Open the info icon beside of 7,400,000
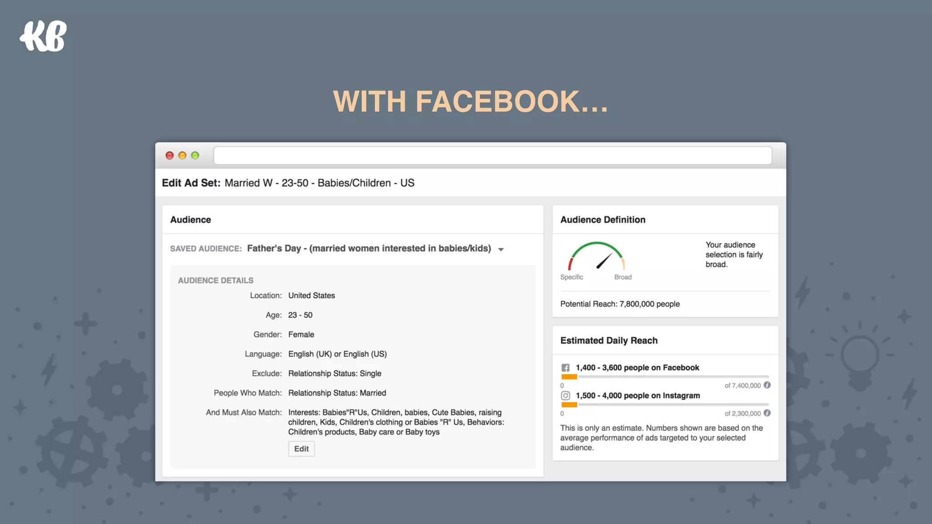The image size is (932, 524). coord(767,385)
